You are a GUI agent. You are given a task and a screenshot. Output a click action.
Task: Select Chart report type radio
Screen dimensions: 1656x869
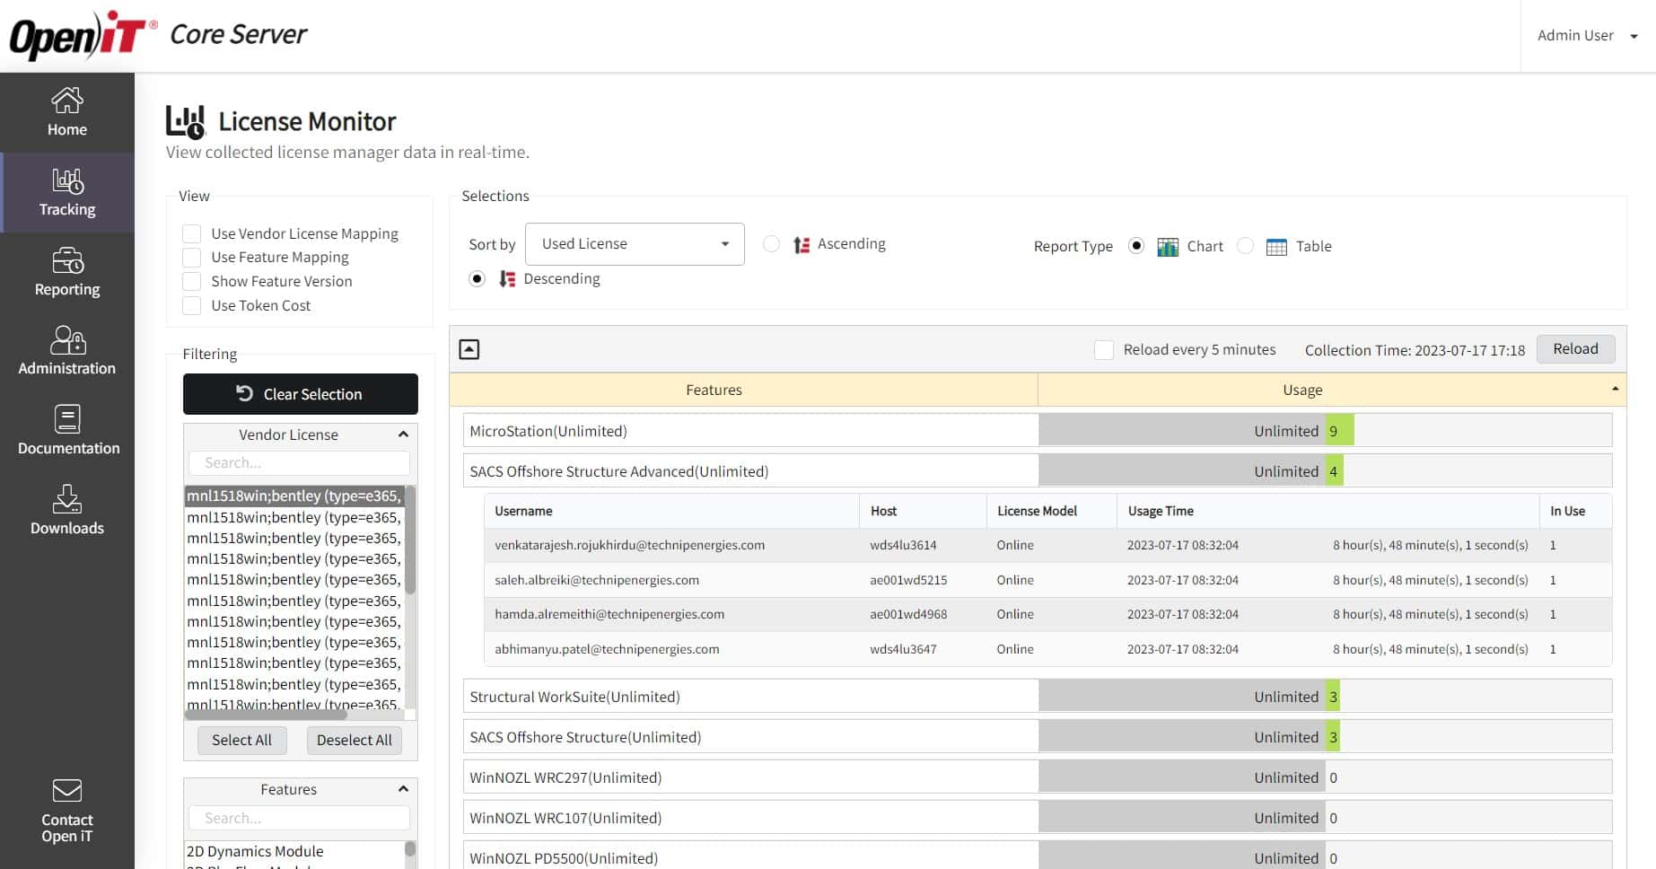point(1136,246)
